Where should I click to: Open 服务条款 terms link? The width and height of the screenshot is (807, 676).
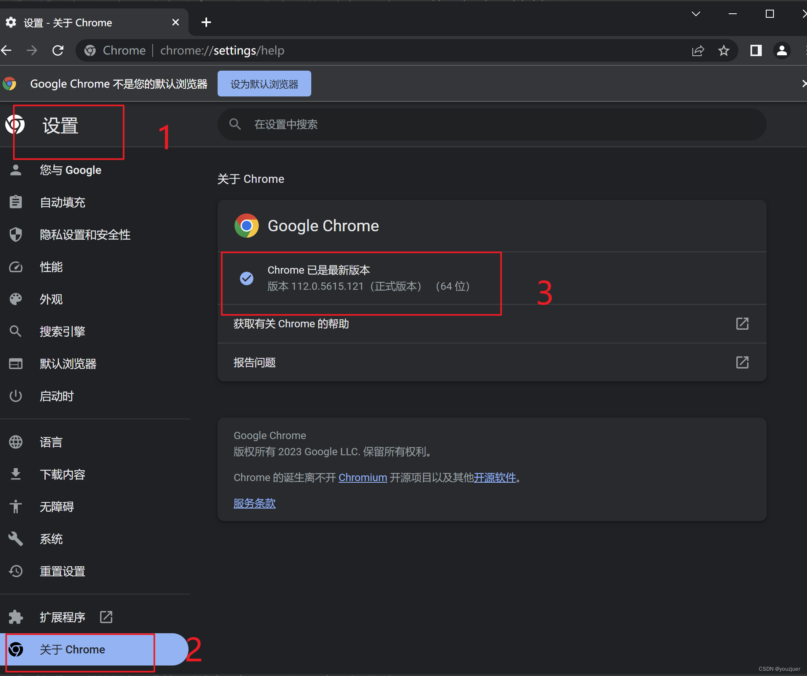click(x=254, y=503)
